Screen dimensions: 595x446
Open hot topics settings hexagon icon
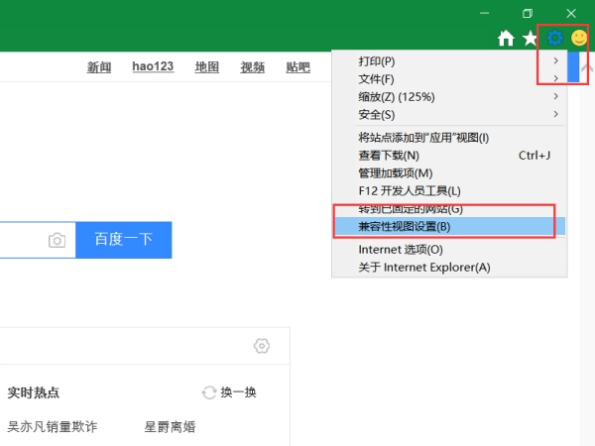pyautogui.click(x=262, y=346)
